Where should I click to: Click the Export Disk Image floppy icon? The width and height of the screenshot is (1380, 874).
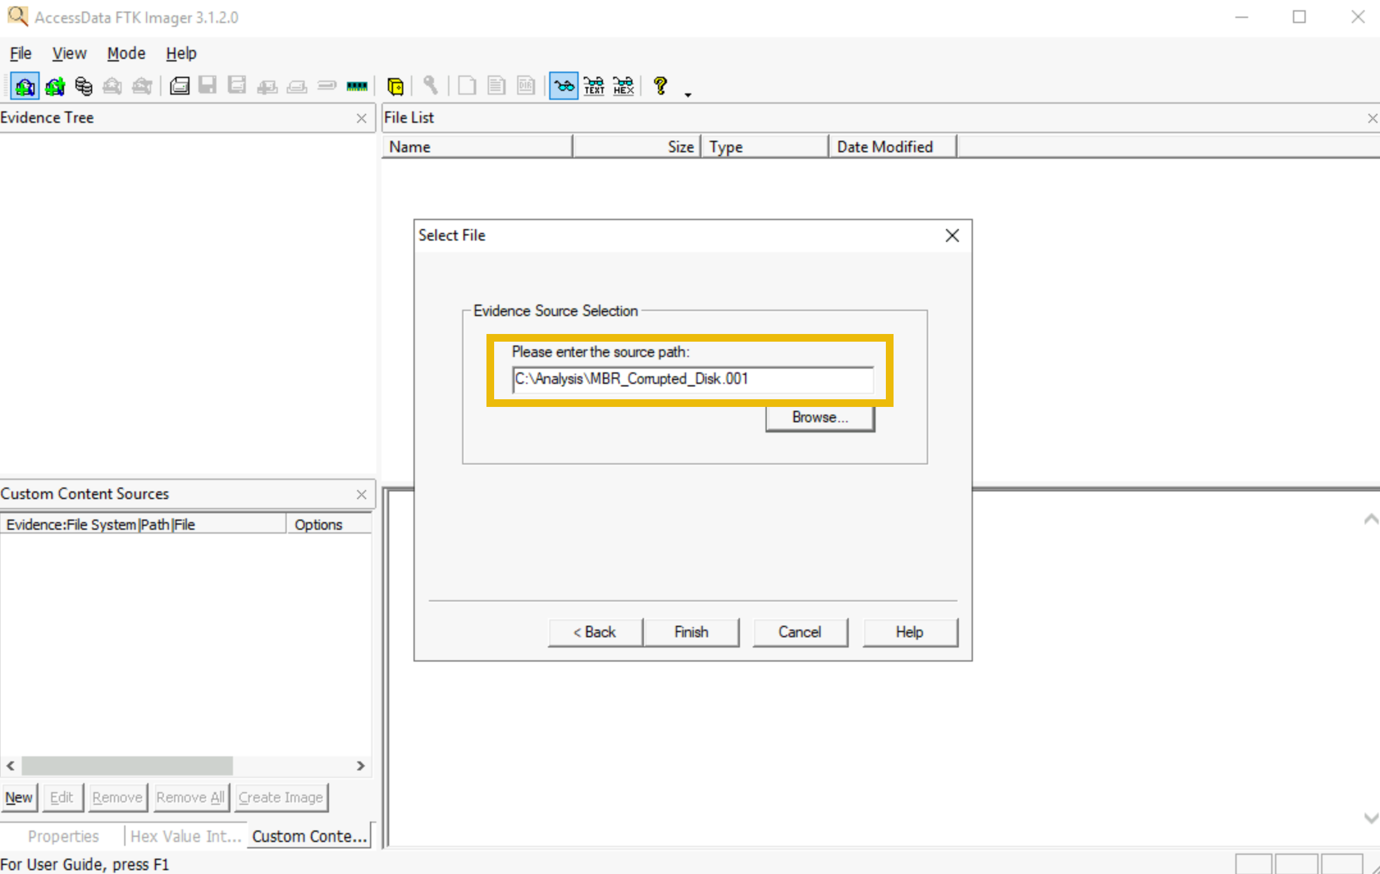pos(208,86)
